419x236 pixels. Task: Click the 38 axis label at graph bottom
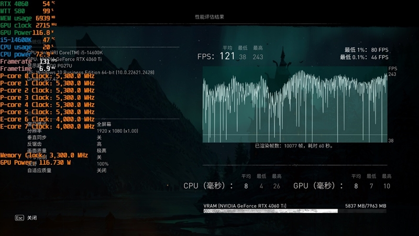coord(391,141)
